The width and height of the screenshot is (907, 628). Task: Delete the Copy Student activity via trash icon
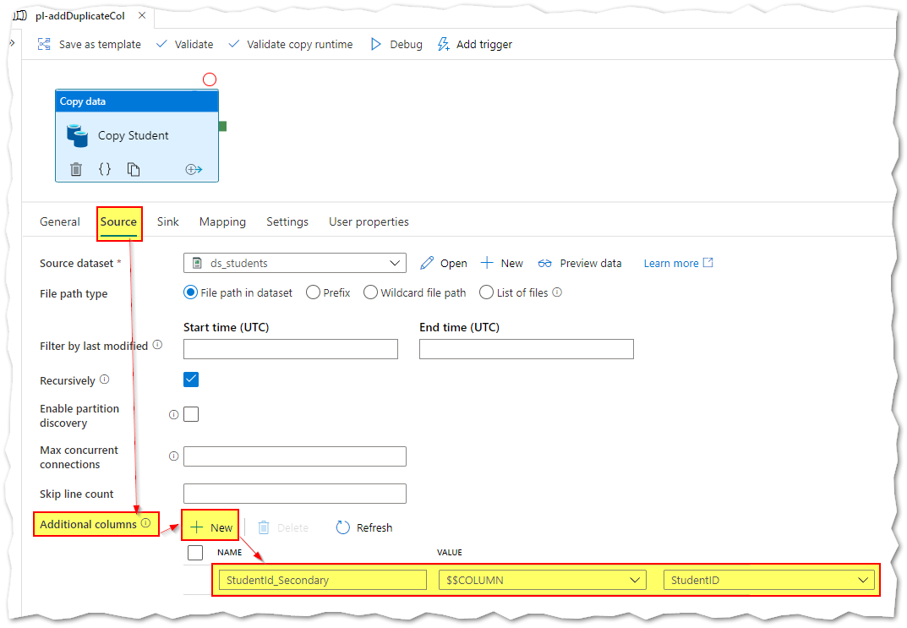(x=76, y=169)
